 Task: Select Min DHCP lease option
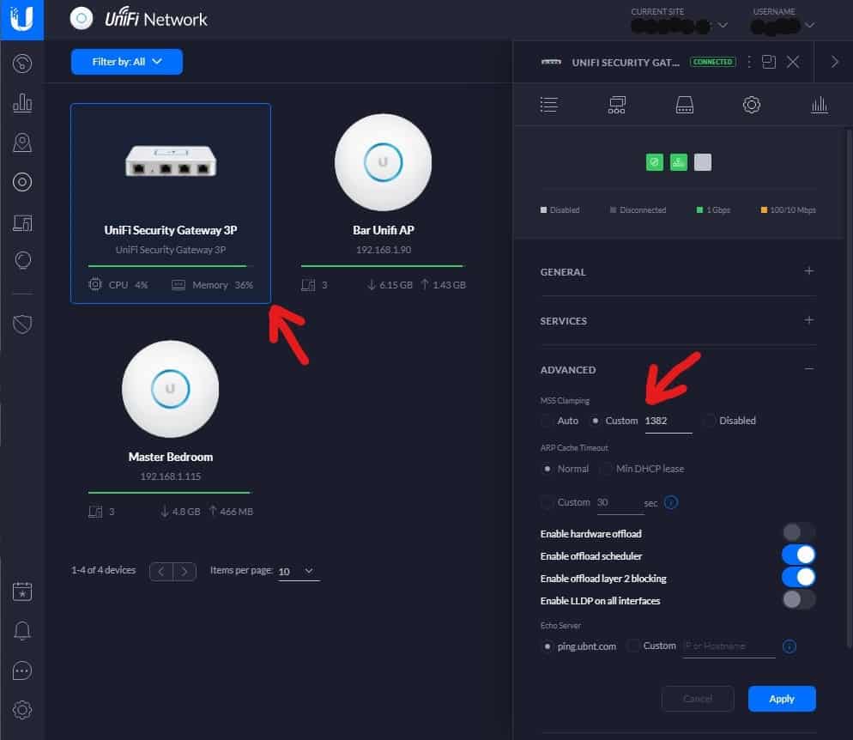coord(606,469)
